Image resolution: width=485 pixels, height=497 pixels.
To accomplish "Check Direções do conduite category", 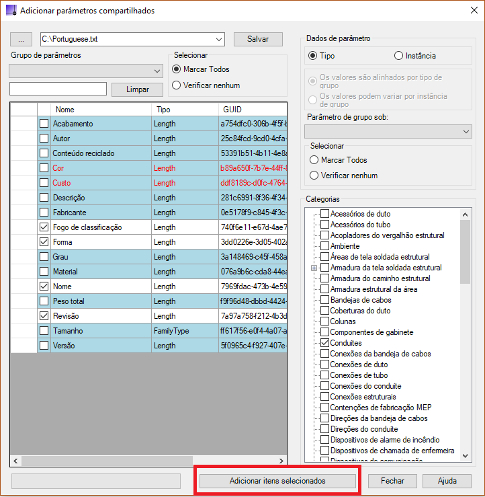I will pos(324,429).
